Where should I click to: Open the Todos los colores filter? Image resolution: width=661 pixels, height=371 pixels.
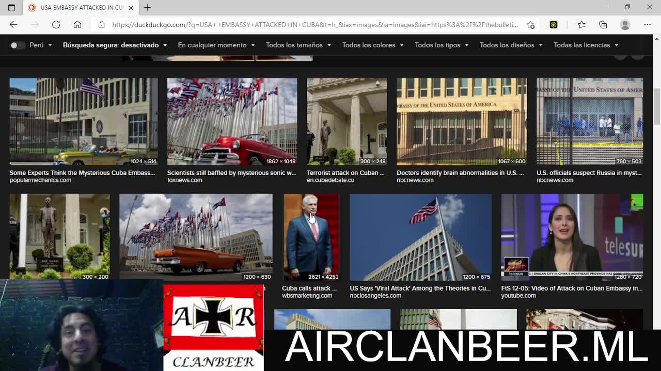point(373,45)
